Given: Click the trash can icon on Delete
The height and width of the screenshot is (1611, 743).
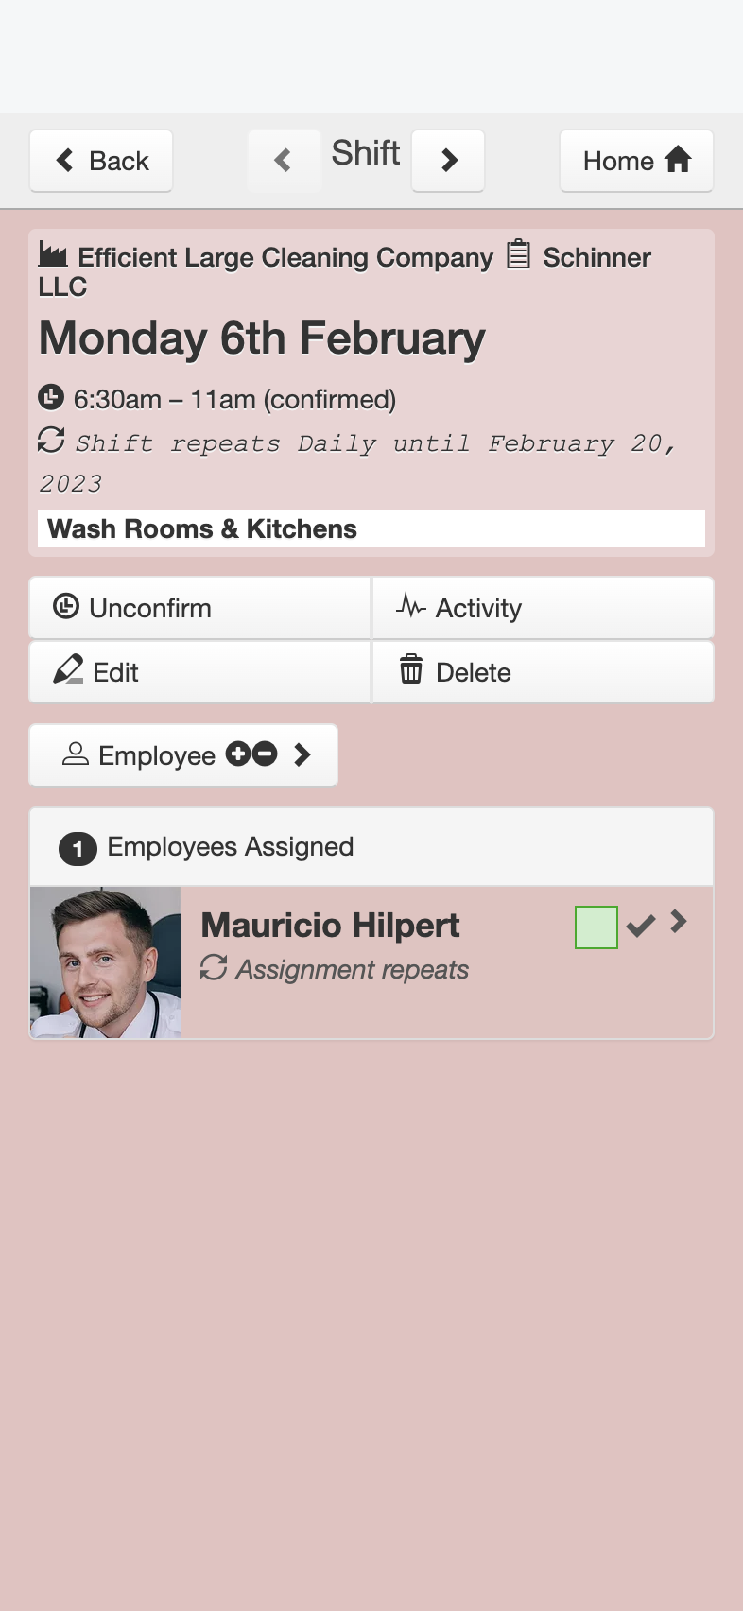Looking at the screenshot, I should point(411,668).
